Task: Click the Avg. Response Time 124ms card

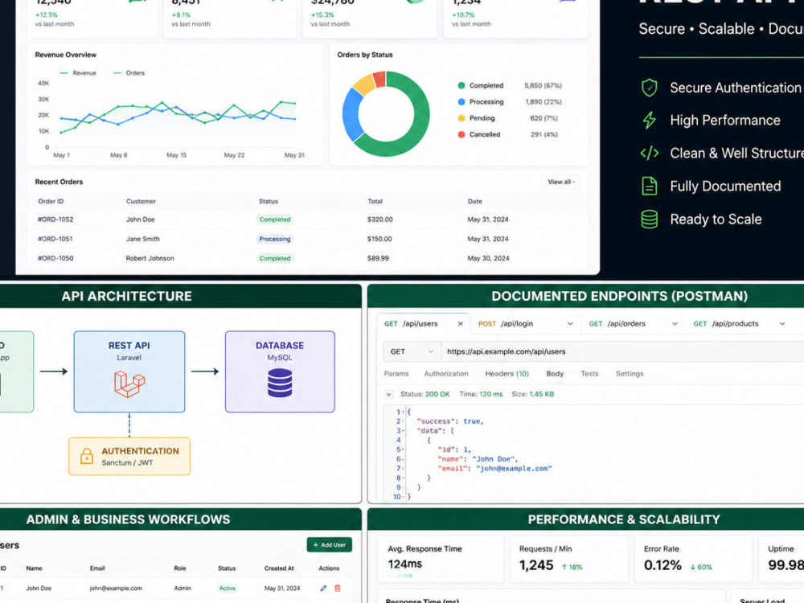Action: 441,559
